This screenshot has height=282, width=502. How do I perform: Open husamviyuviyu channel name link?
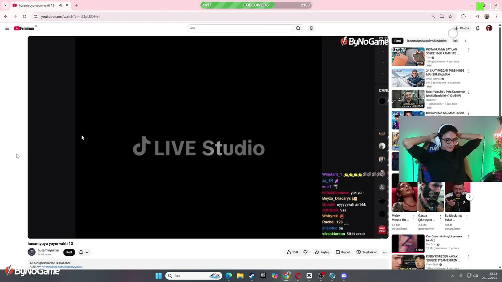tap(48, 250)
